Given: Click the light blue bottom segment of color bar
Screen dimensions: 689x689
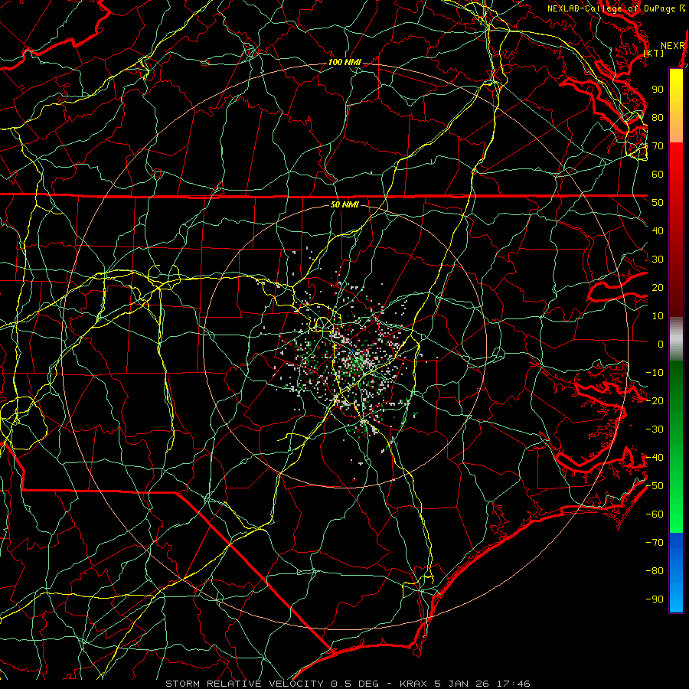Looking at the screenshot, I should tap(676, 596).
